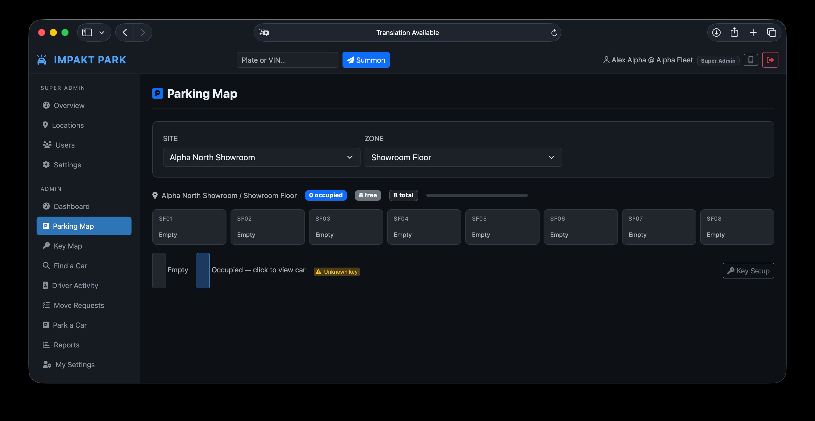Select parking spot SF04

point(424,227)
